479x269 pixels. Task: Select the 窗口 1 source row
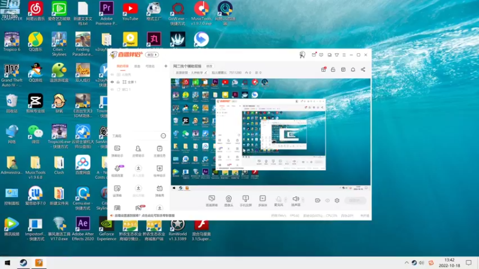point(138,90)
